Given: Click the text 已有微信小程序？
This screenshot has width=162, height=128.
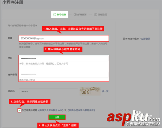Looking at the screenshot, I should [132, 39].
